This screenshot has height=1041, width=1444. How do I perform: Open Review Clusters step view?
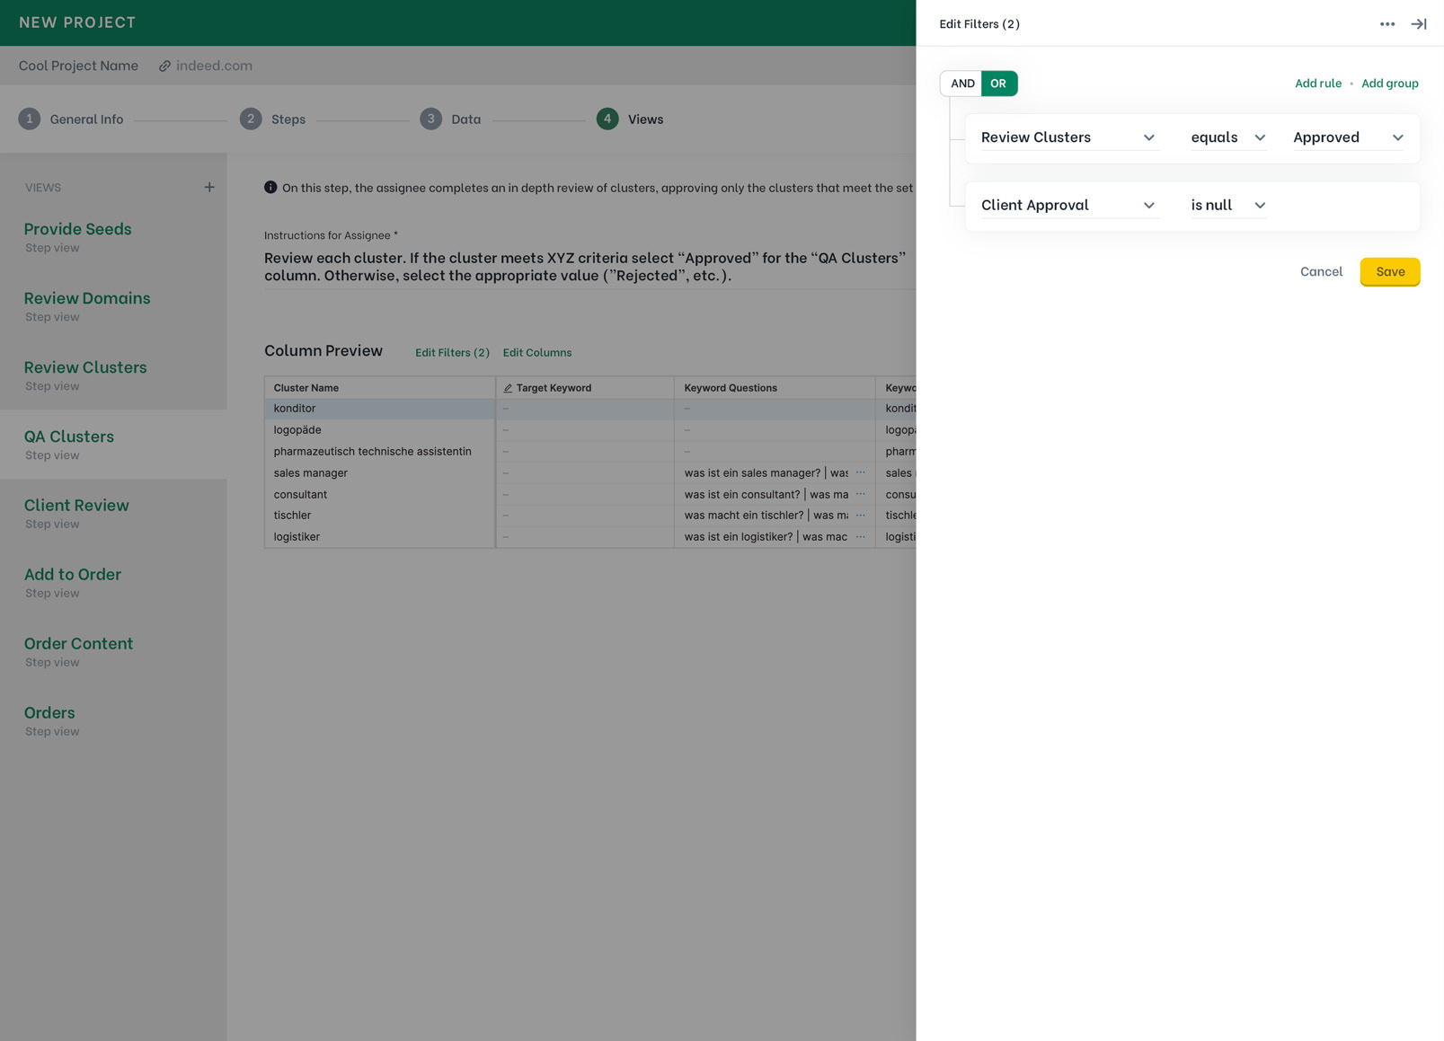tap(113, 375)
